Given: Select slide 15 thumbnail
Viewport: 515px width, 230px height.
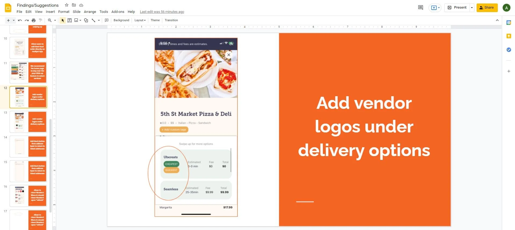Looking at the screenshot, I should click(28, 171).
